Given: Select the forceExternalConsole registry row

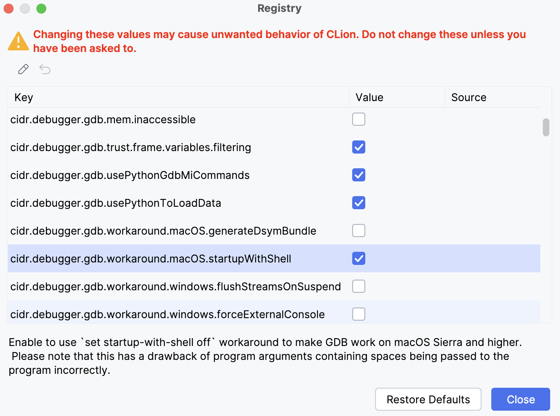Looking at the screenshot, I should tap(164, 314).
